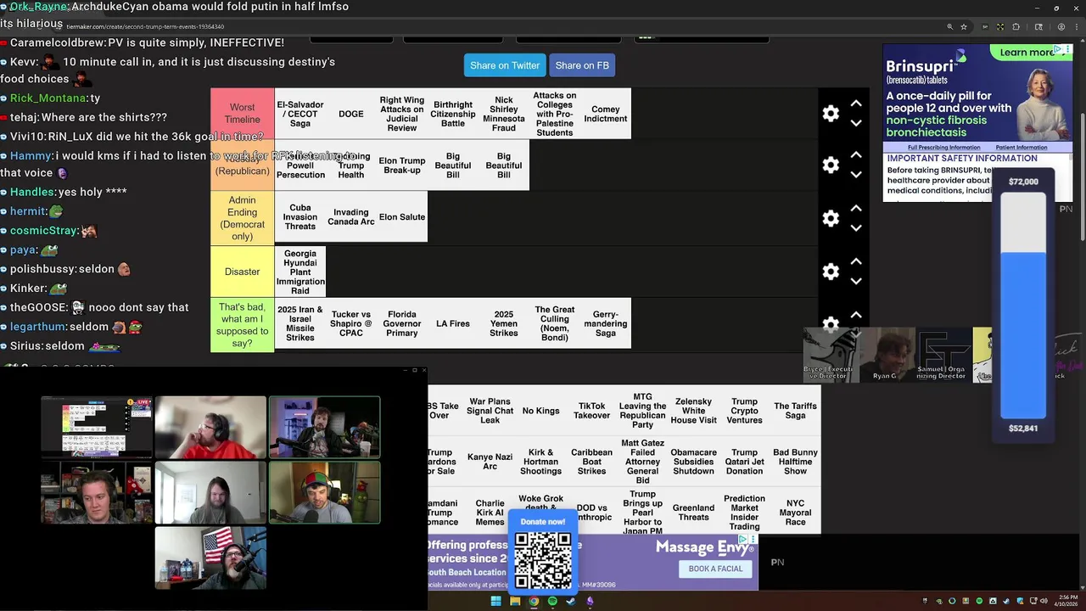
Task: Open Spotify from taskbar
Action: (552, 601)
